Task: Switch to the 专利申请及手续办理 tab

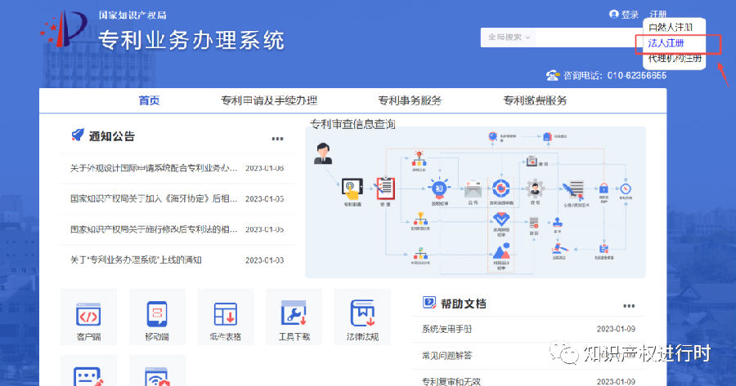Action: point(269,100)
